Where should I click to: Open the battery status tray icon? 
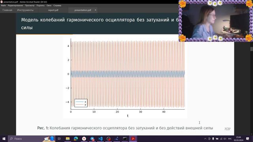[x=217, y=138]
